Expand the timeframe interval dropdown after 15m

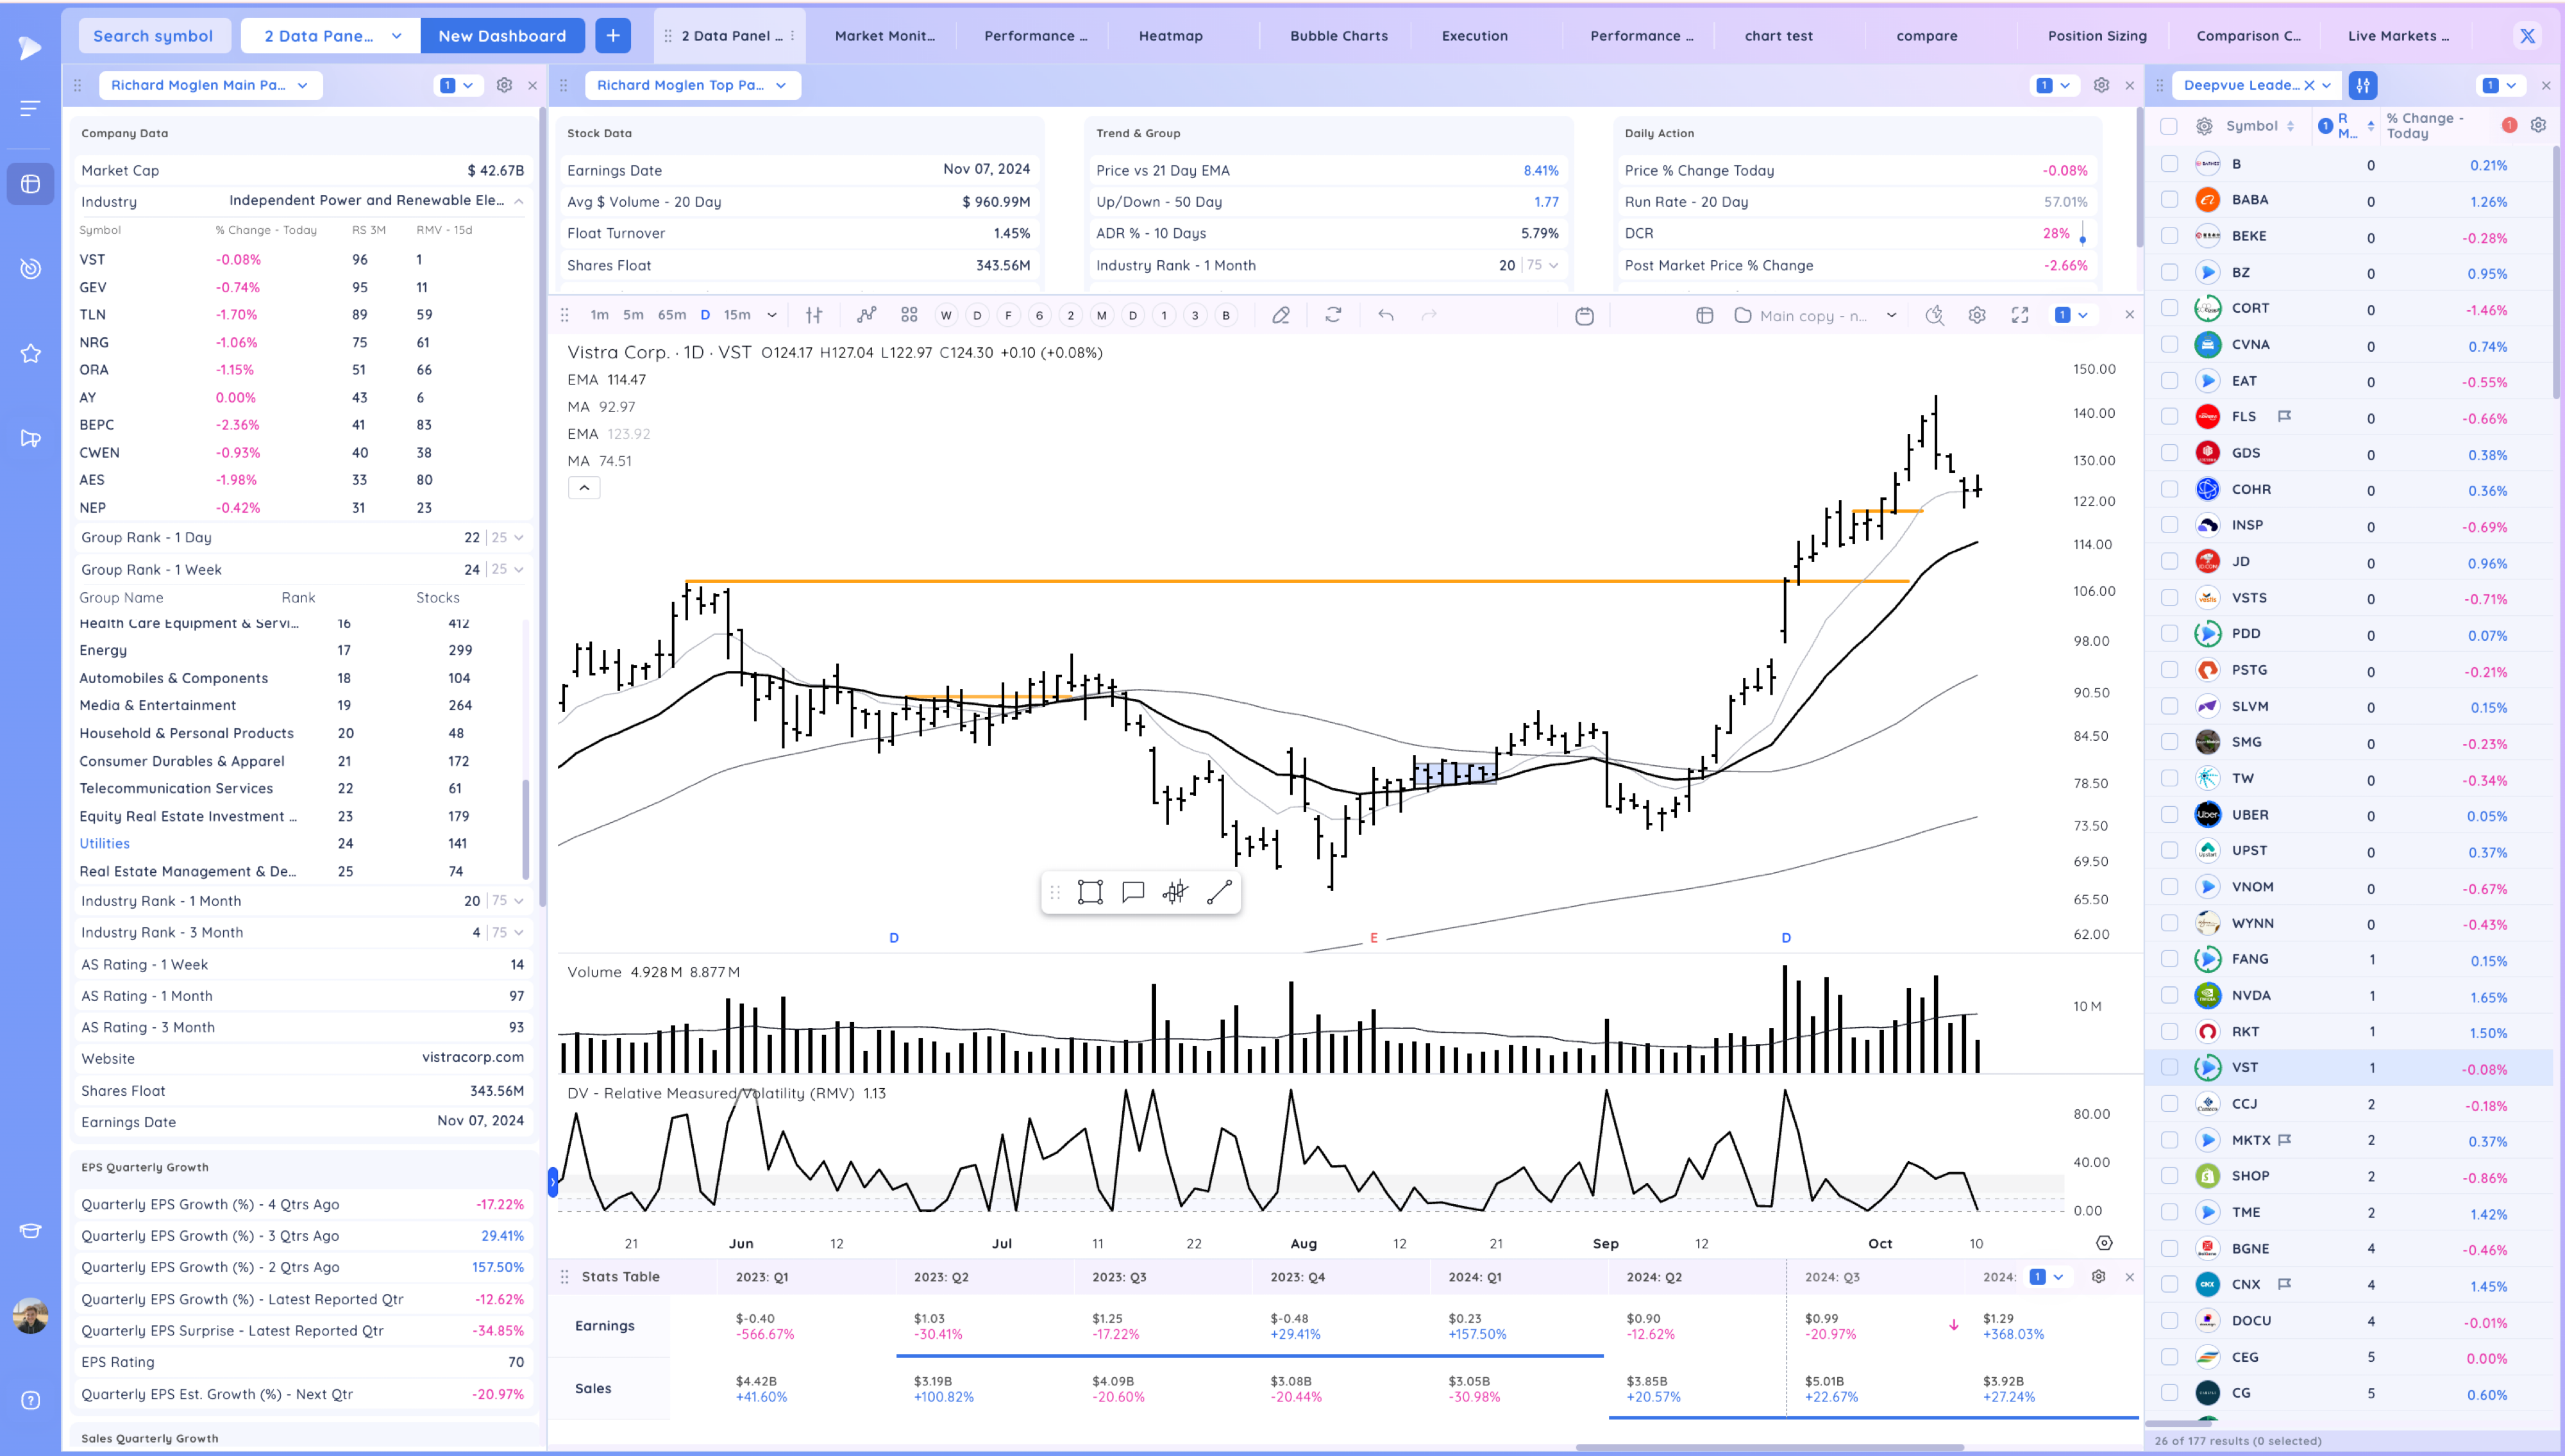tap(771, 316)
